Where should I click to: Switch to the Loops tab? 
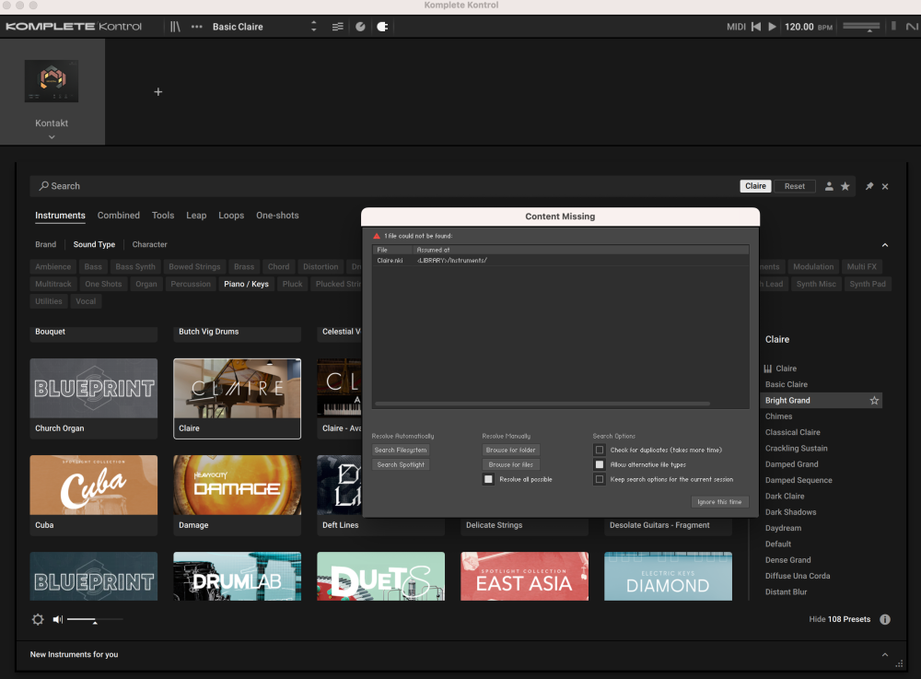pos(231,216)
